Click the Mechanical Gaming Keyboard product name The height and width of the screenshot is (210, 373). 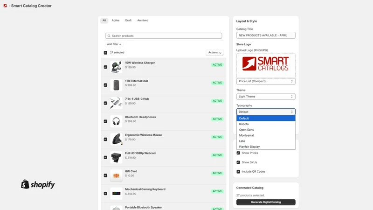pos(145,189)
